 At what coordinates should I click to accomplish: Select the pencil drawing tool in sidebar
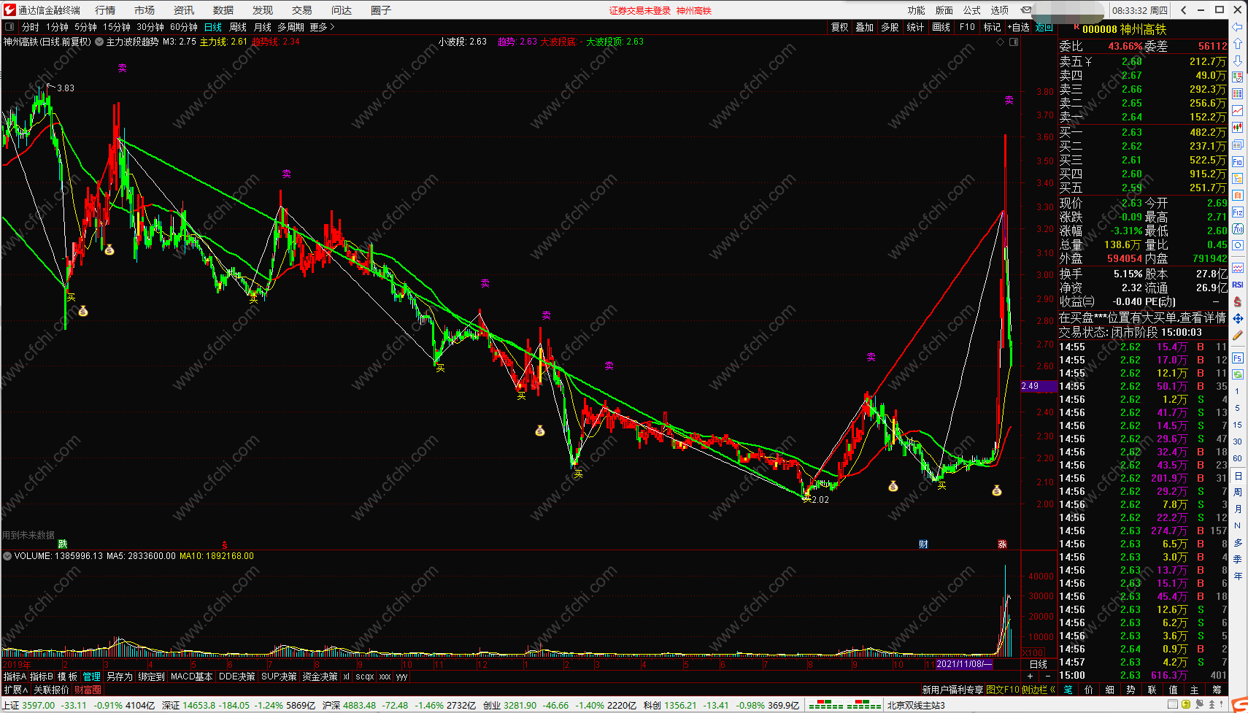[1237, 336]
